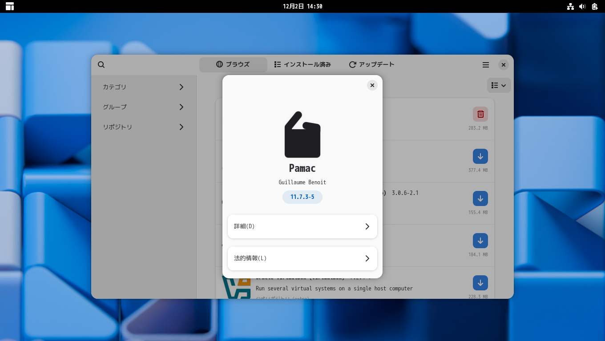This screenshot has height=341, width=605.
Task: Click the search magnifier icon in Pamac
Action: coord(101,65)
